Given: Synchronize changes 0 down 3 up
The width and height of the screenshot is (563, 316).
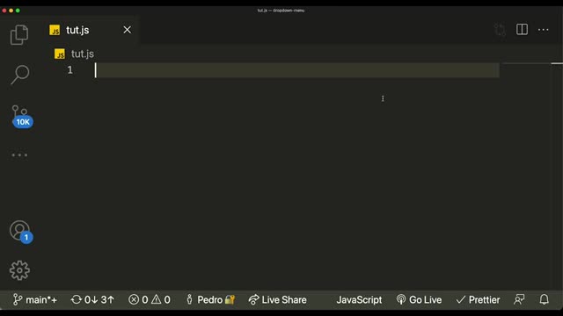Looking at the screenshot, I should pyautogui.click(x=92, y=299).
